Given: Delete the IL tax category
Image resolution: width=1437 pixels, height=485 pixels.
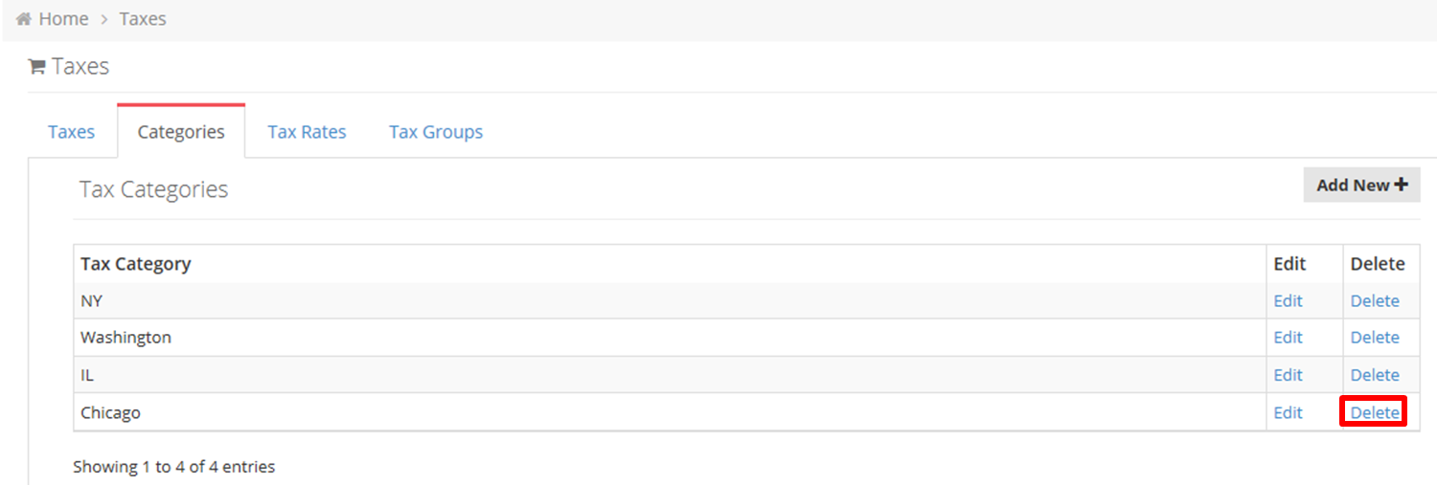Looking at the screenshot, I should click(1375, 375).
